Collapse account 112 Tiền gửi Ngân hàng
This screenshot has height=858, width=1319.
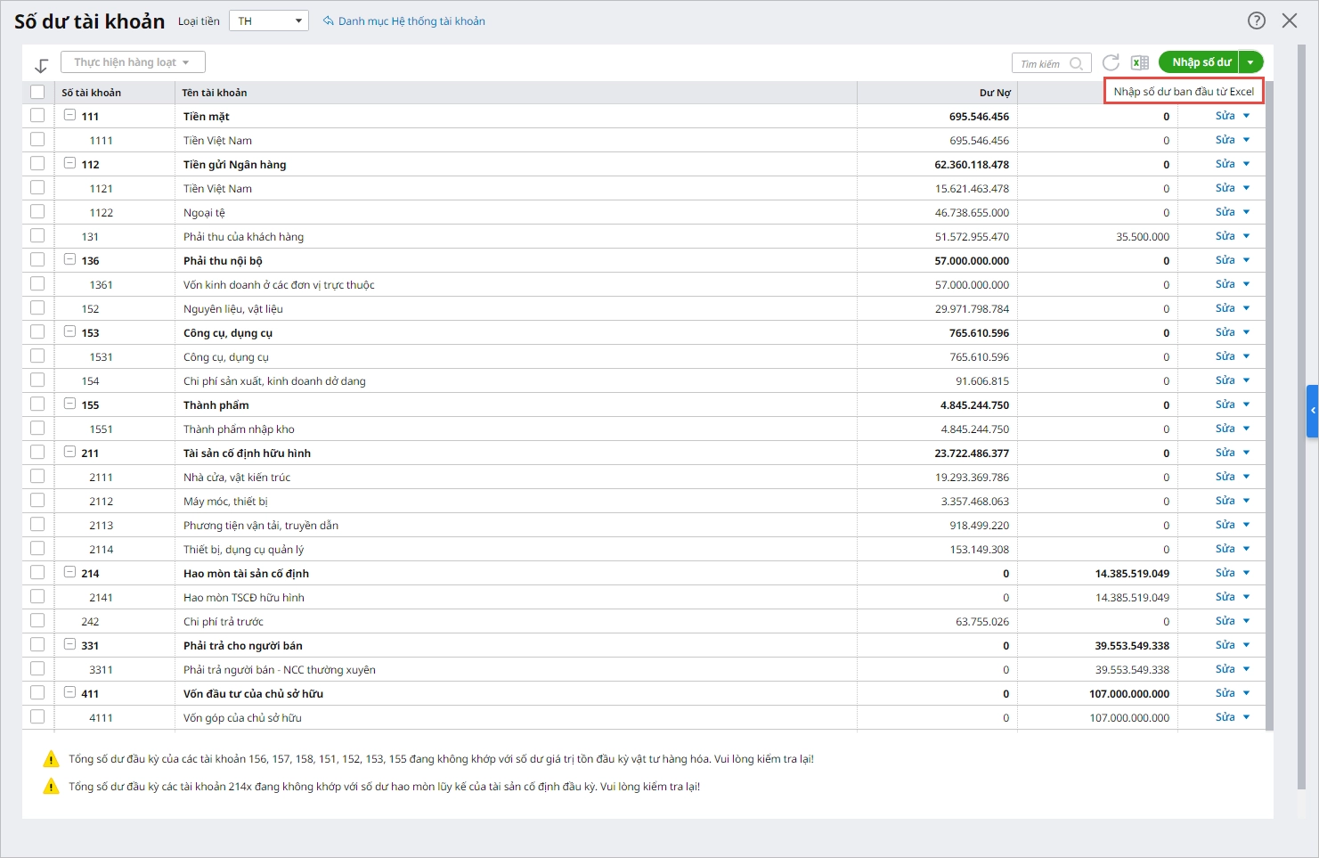(69, 163)
